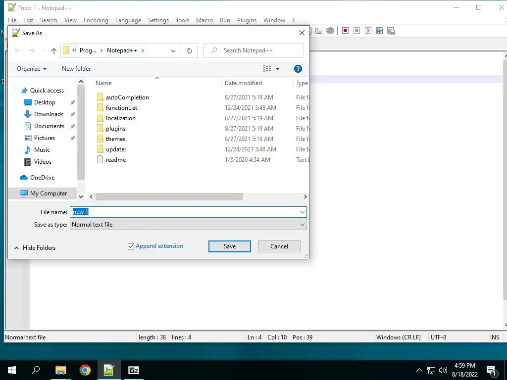This screenshot has height=380, width=507.
Task: Open the Edit menu
Action: click(28, 20)
